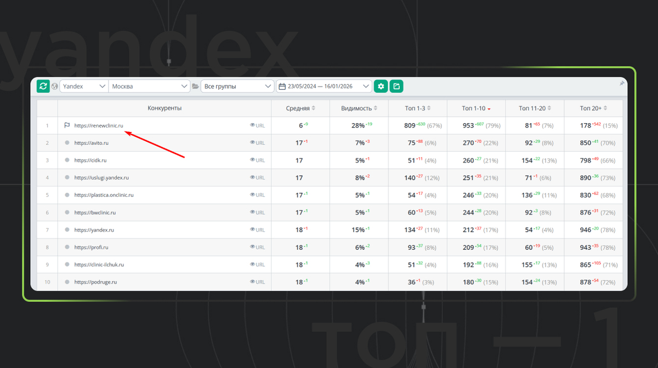658x368 pixels.
Task: Click the green refresh button
Action: tap(43, 86)
